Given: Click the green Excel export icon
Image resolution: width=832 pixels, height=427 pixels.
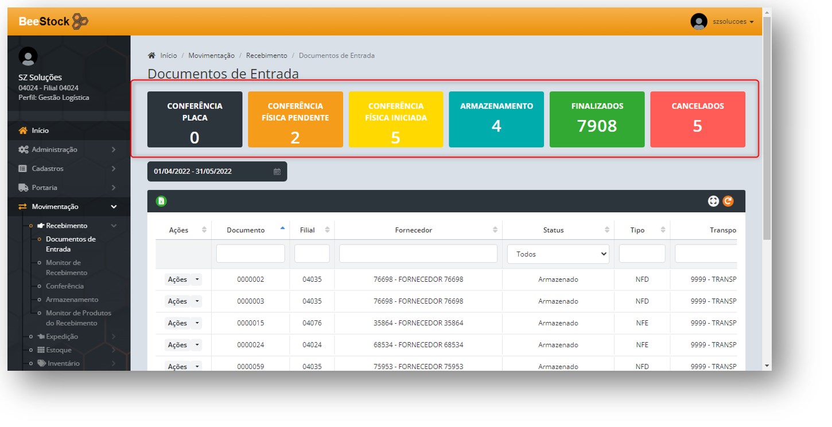Looking at the screenshot, I should click(161, 201).
